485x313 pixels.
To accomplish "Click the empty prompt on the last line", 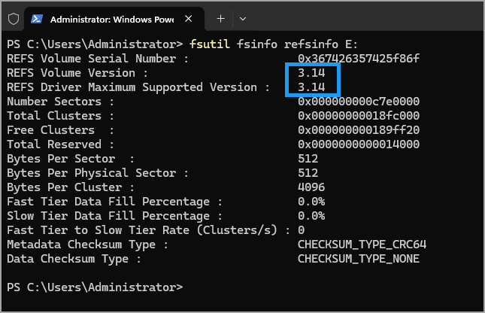I will (95, 287).
